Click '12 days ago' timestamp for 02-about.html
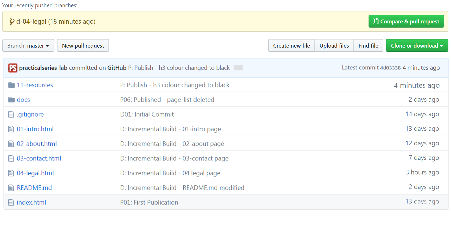 tap(422, 143)
